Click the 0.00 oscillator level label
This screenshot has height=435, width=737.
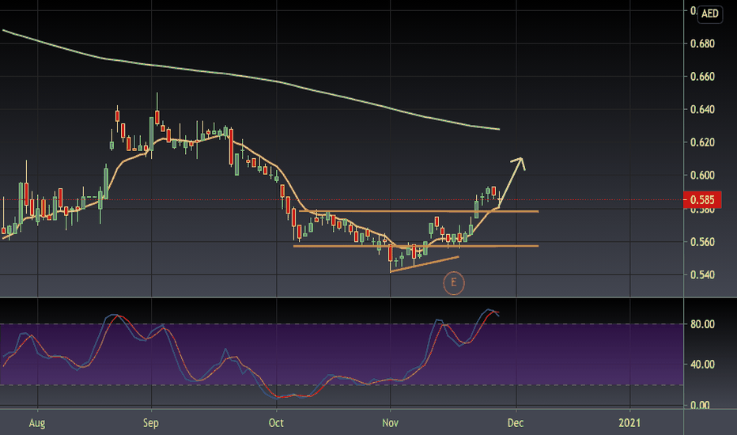(x=700, y=404)
